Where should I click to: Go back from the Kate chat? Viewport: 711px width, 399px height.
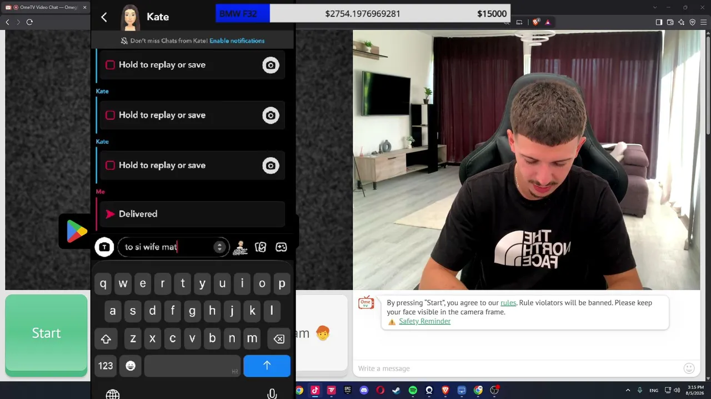click(x=104, y=17)
